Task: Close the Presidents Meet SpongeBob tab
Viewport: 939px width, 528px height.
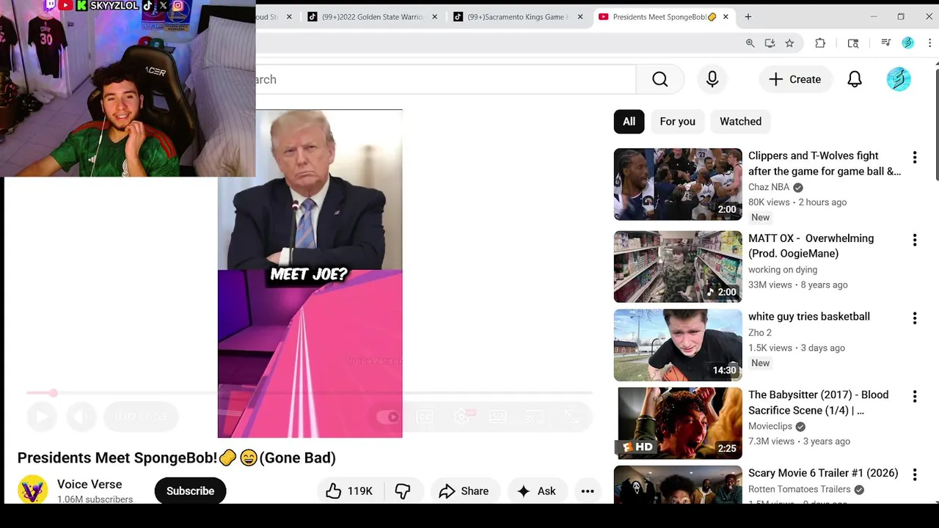Action: click(726, 17)
